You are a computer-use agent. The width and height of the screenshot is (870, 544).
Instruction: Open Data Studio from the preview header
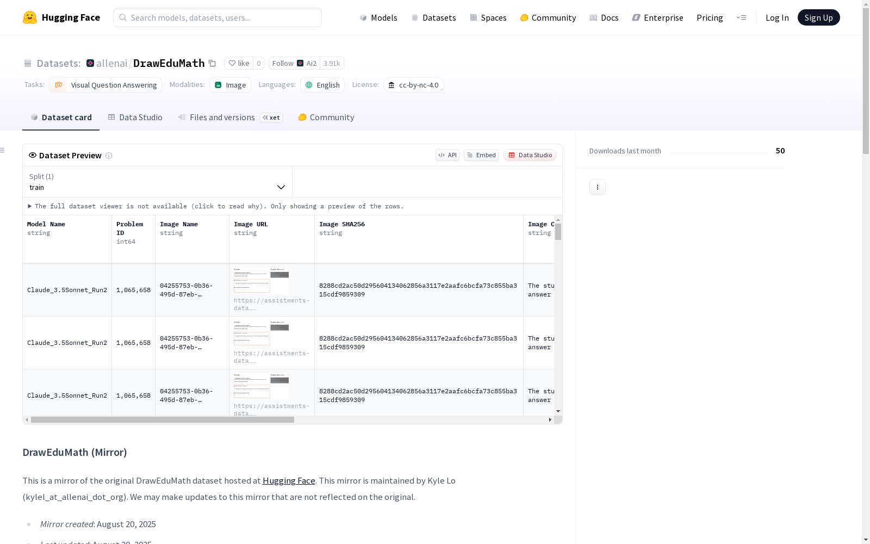click(x=530, y=155)
